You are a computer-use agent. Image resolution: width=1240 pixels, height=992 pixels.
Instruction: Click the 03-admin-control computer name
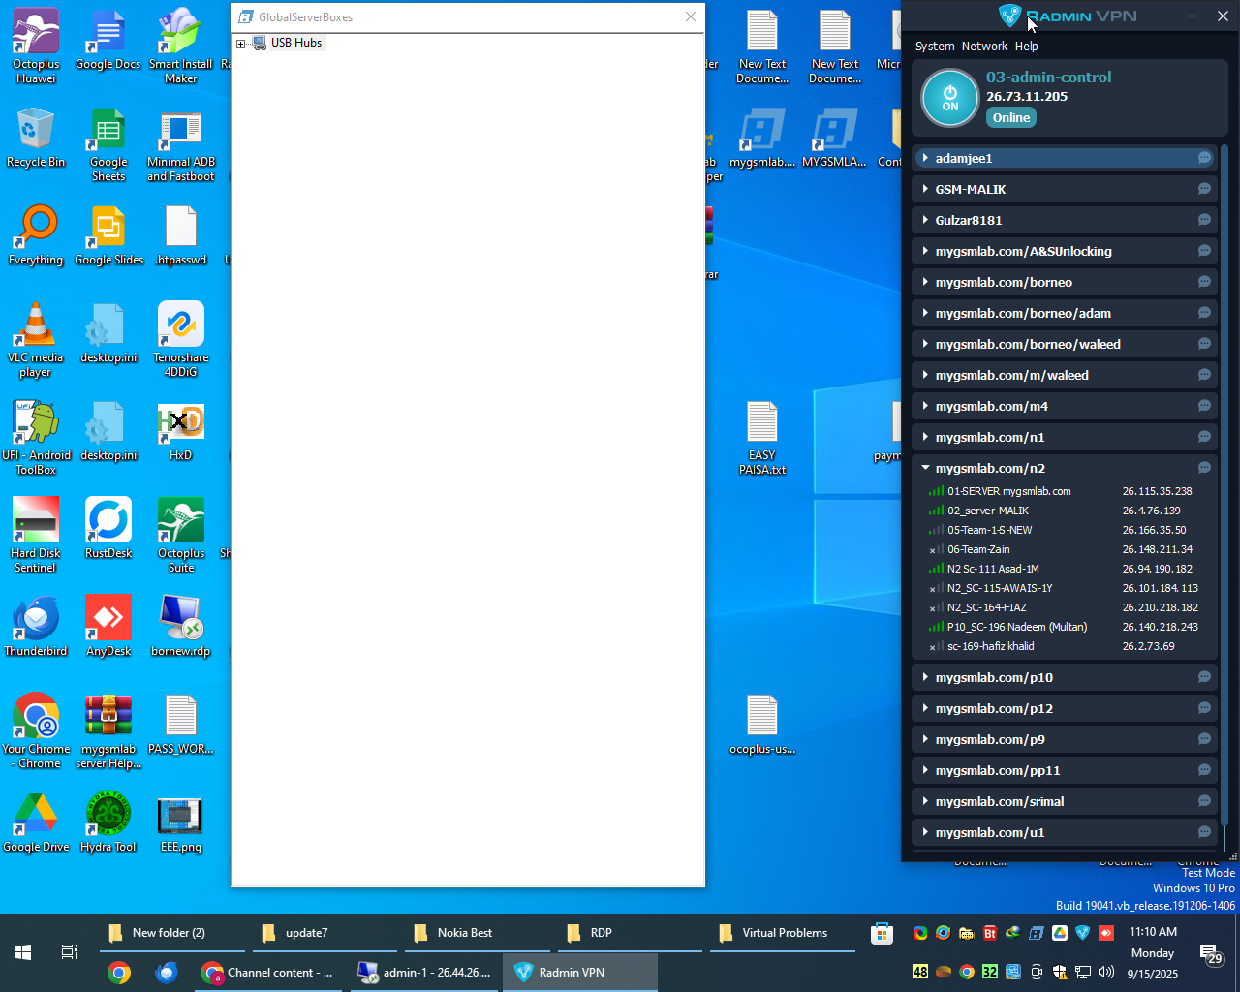[1049, 77]
